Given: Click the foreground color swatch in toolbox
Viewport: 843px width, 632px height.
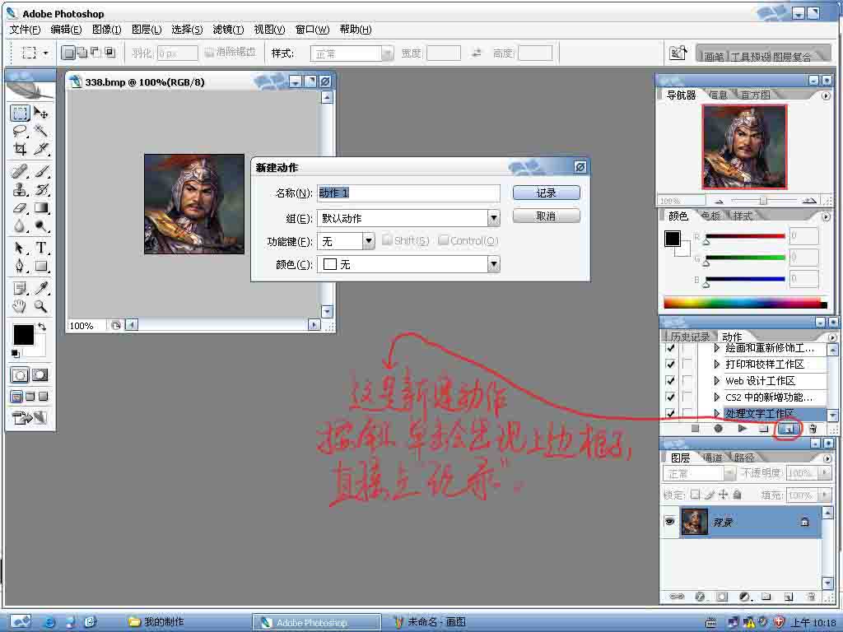Looking at the screenshot, I should pyautogui.click(x=23, y=335).
